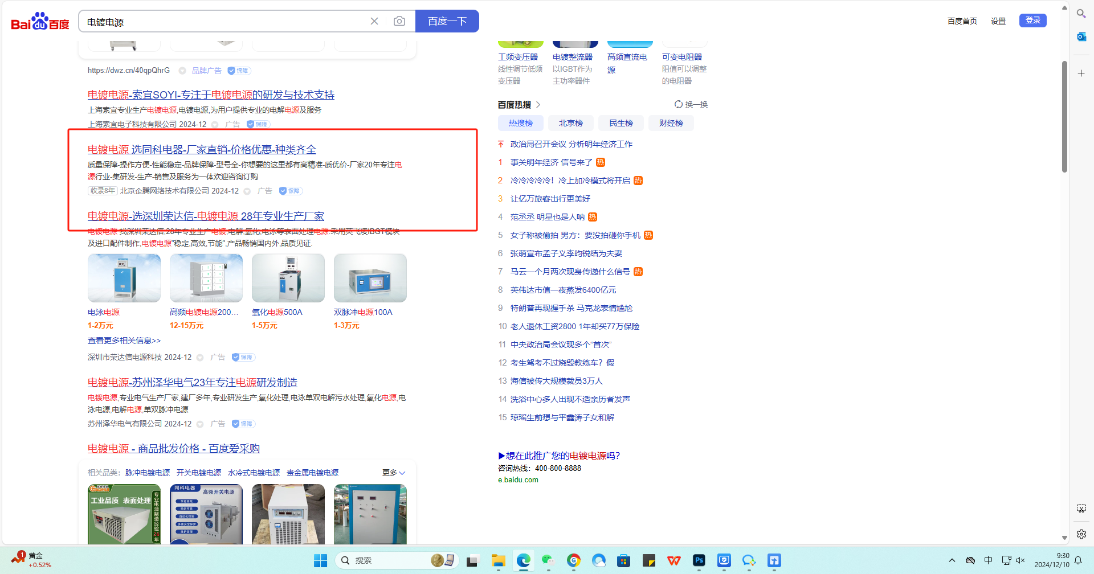This screenshot has height=574, width=1094.
Task: Click the Windows taskbar search box
Action: 397,561
